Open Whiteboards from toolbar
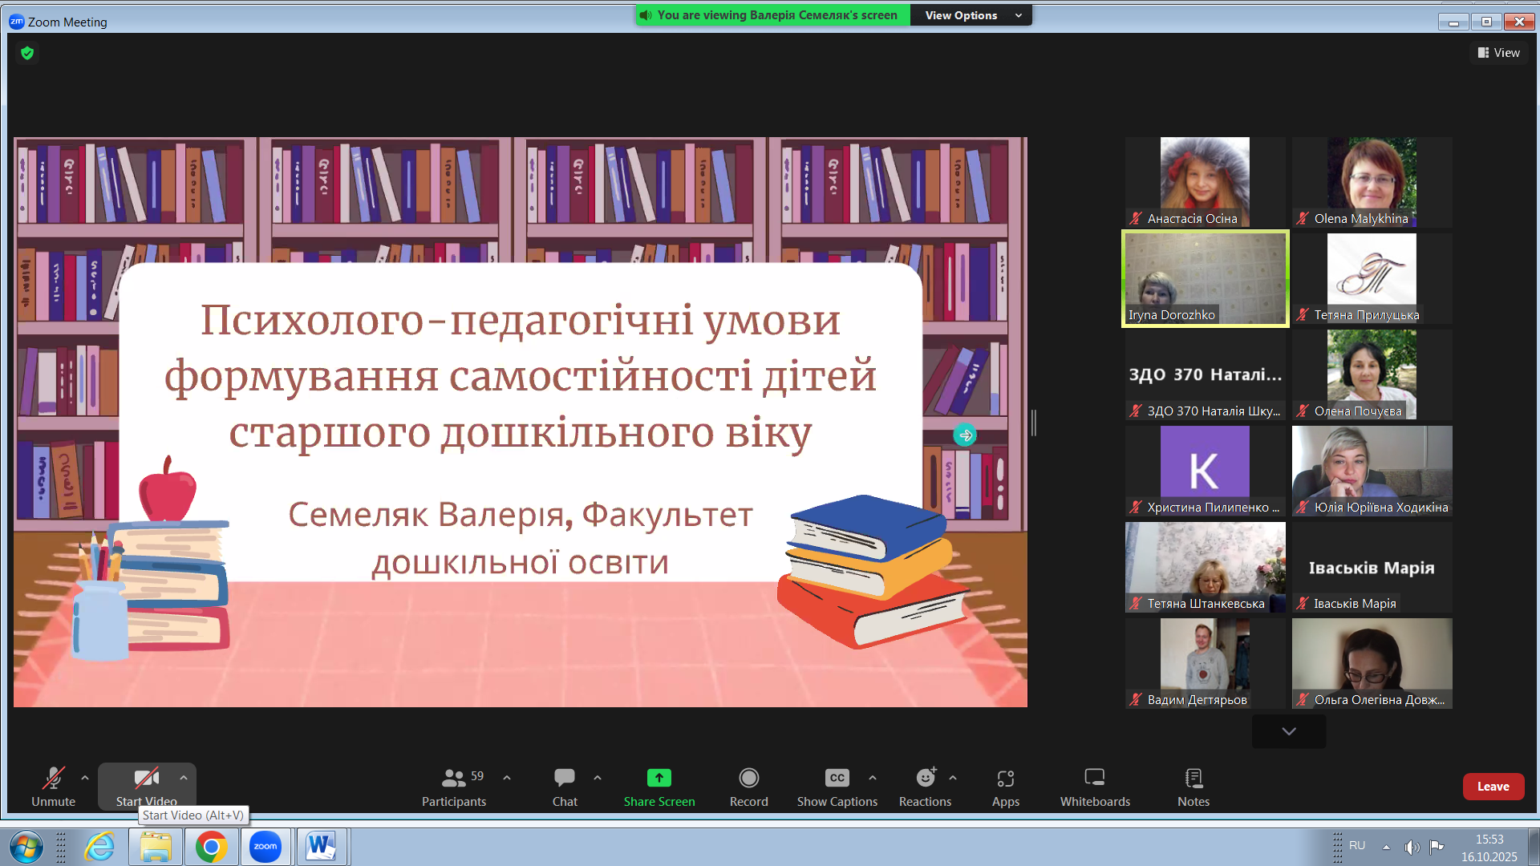 click(1095, 778)
